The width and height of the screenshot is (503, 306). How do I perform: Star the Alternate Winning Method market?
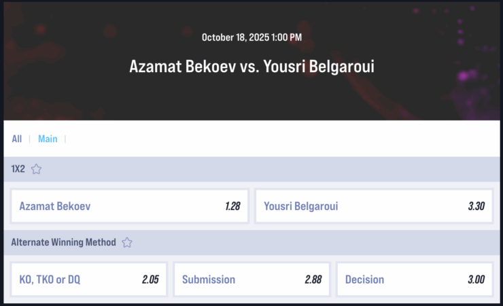point(127,242)
